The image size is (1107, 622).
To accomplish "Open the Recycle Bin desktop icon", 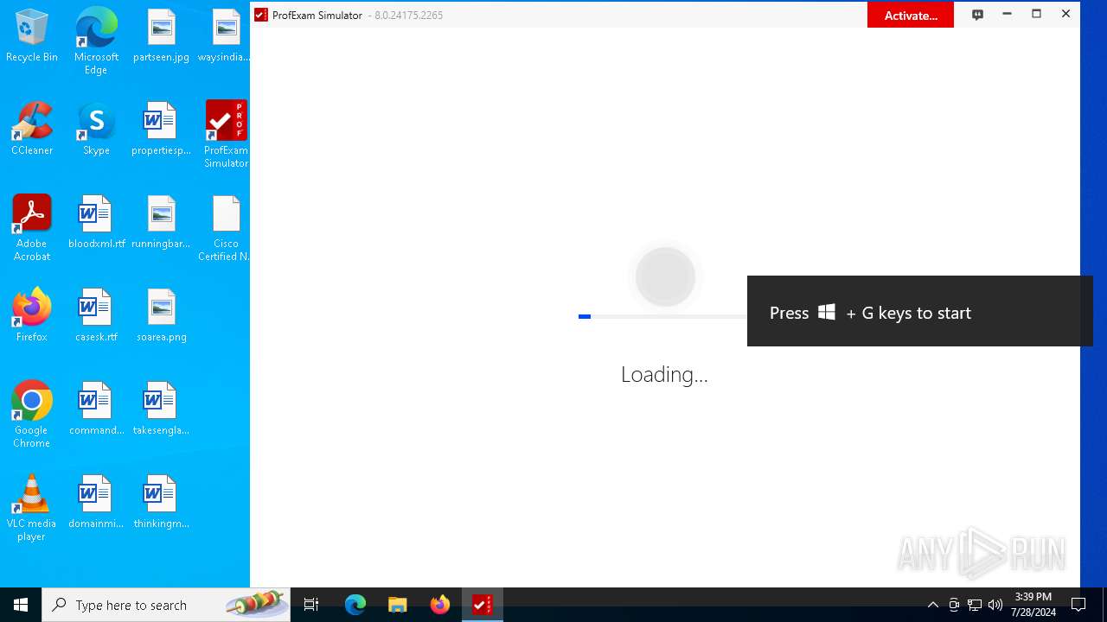I will [32, 36].
